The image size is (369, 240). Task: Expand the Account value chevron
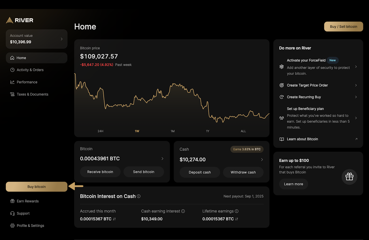pyautogui.click(x=61, y=39)
